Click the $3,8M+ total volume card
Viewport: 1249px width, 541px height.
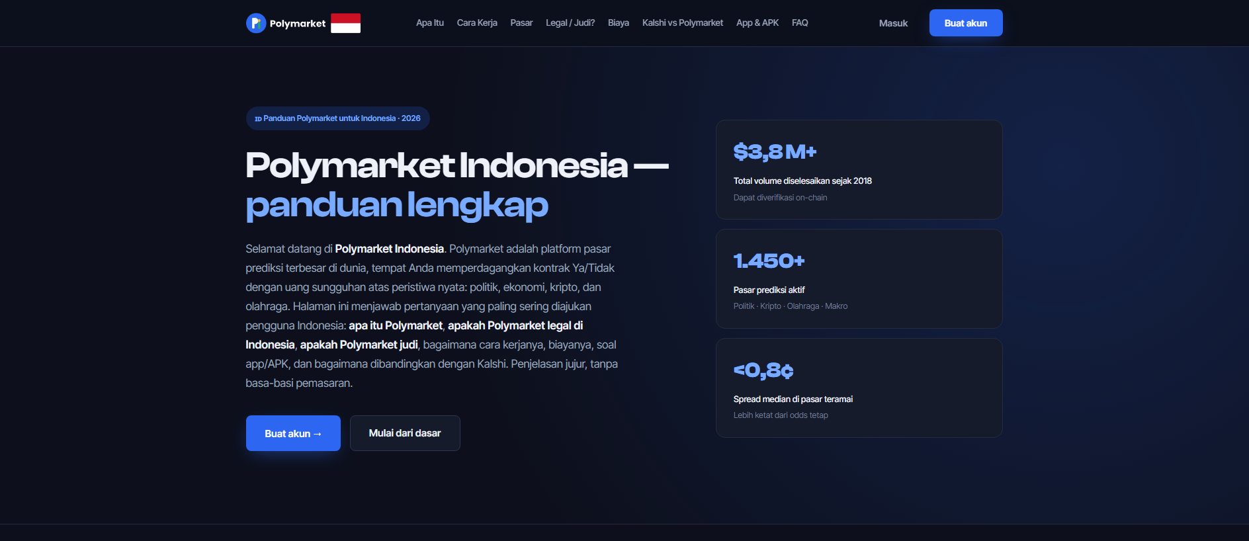click(859, 169)
